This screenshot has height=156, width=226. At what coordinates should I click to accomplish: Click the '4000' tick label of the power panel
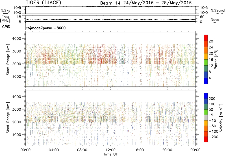(17, 39)
